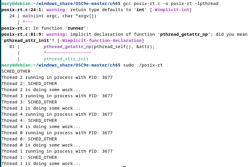Click the -Wimplicit-int warning link
This screenshot has width=249, height=167.
coord(171,10)
